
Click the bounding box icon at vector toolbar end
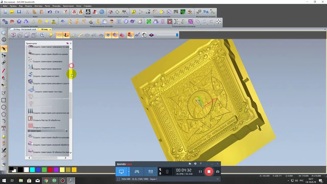tap(218, 22)
